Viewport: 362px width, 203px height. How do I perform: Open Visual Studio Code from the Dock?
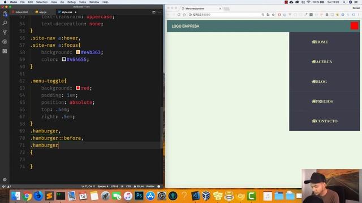(x=195, y=196)
